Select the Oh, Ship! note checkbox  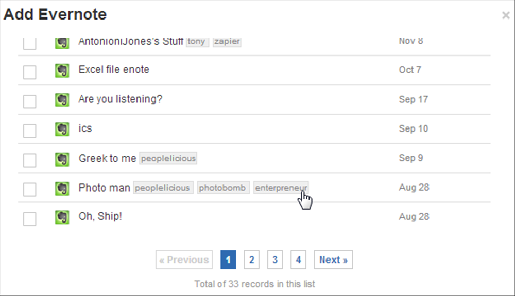pos(29,219)
